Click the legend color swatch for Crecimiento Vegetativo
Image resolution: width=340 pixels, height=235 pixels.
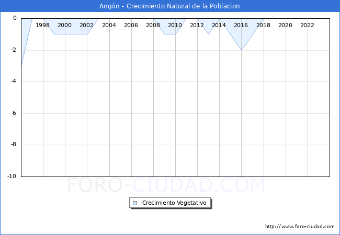click(x=135, y=203)
